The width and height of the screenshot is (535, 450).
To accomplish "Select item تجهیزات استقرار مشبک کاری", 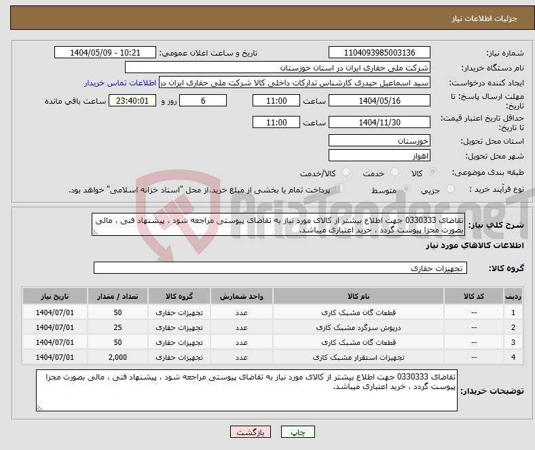I will [x=358, y=357].
